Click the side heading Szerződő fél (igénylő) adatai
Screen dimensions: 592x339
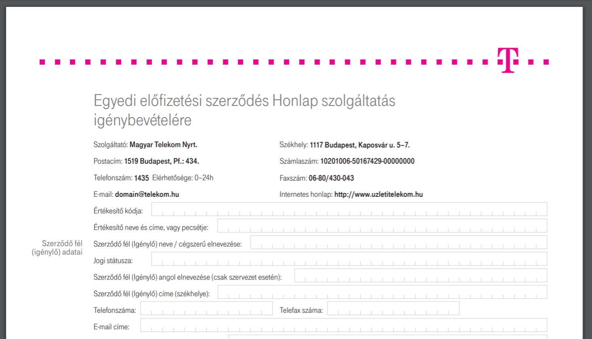(57, 248)
